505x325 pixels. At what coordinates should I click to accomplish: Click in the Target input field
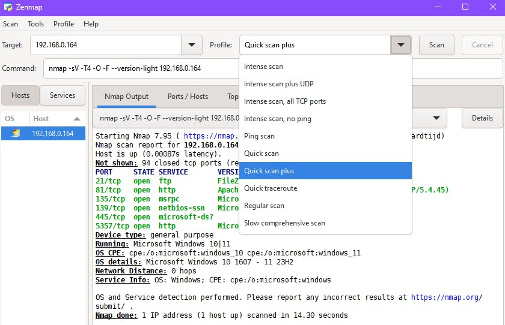tap(106, 45)
